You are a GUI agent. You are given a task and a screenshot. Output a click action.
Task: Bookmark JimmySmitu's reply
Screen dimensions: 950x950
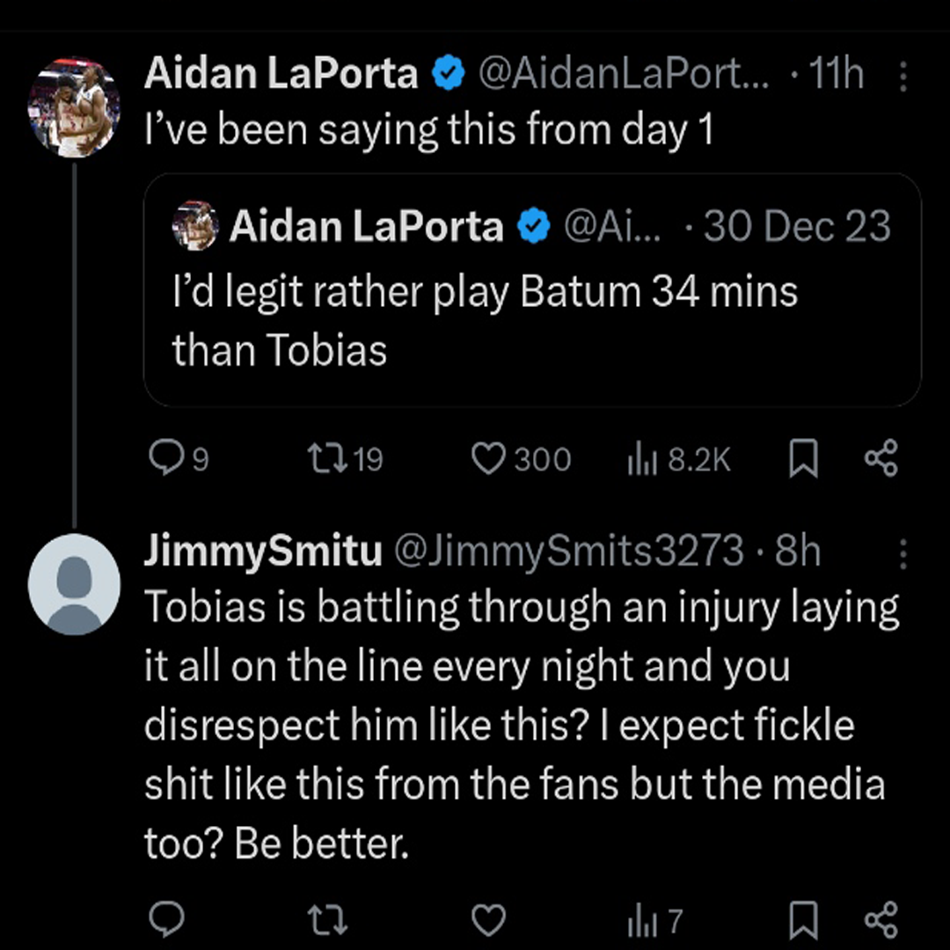click(802, 920)
